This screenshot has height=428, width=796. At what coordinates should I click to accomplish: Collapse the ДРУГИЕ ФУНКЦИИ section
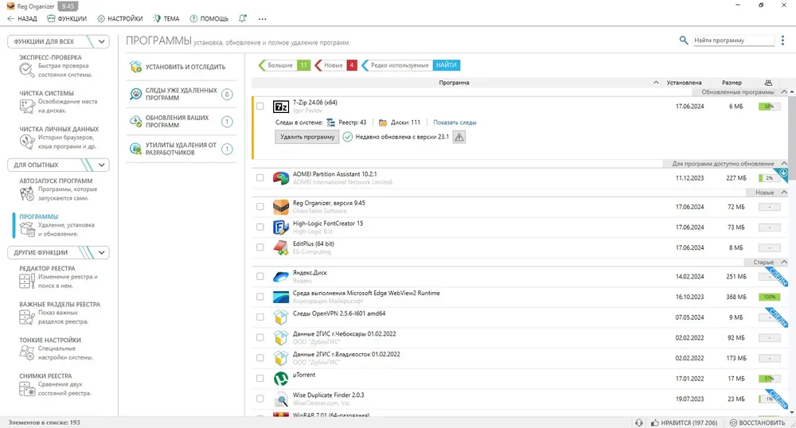pos(102,252)
